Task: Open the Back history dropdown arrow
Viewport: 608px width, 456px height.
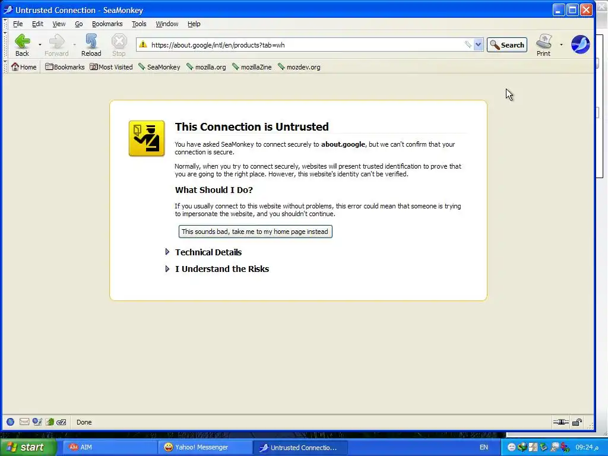Action: [40, 45]
